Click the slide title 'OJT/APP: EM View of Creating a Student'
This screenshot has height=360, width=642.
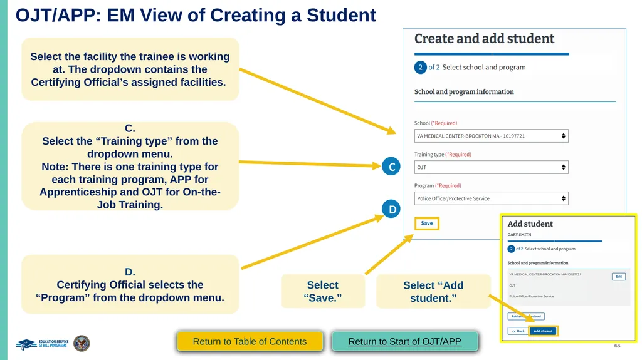[196, 16]
